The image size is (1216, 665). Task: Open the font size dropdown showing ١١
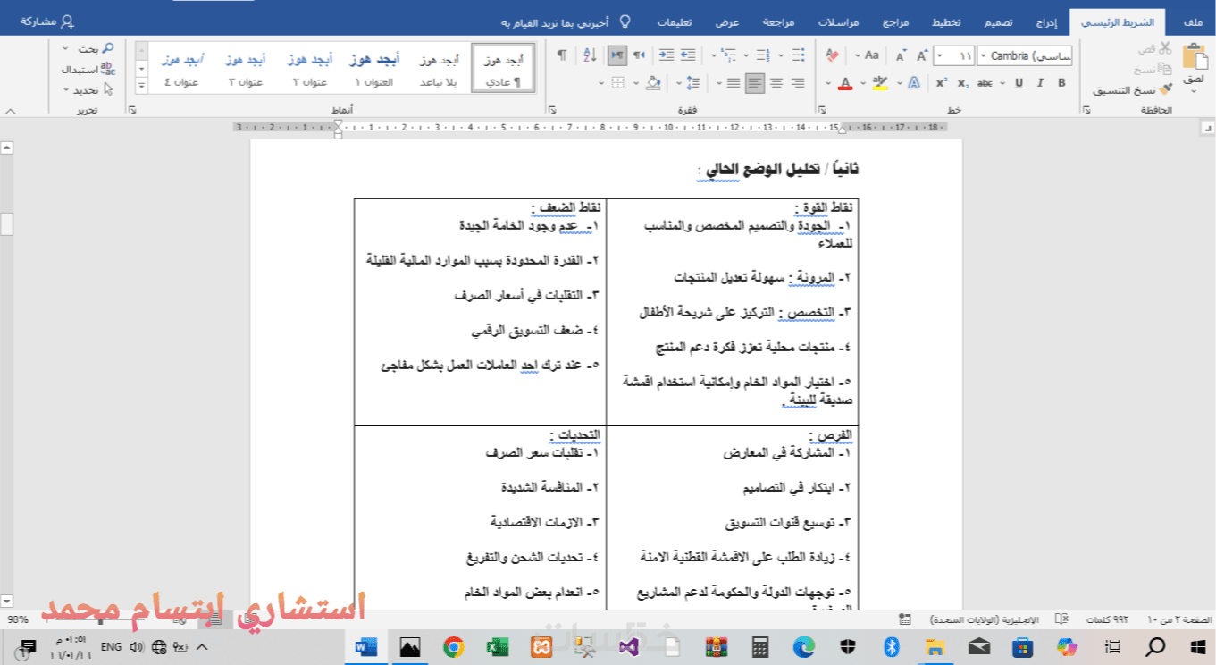pyautogui.click(x=940, y=55)
